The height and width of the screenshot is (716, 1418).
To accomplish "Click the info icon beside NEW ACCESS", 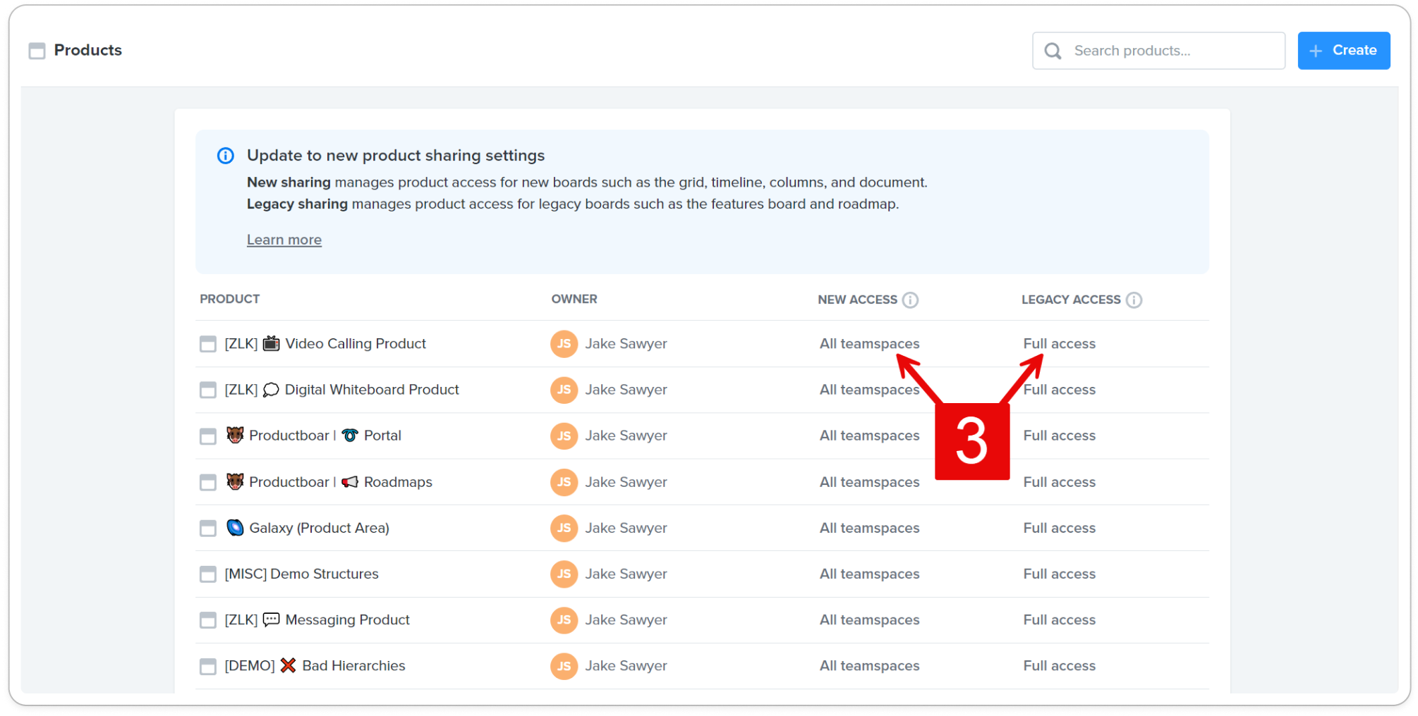I will [x=911, y=300].
